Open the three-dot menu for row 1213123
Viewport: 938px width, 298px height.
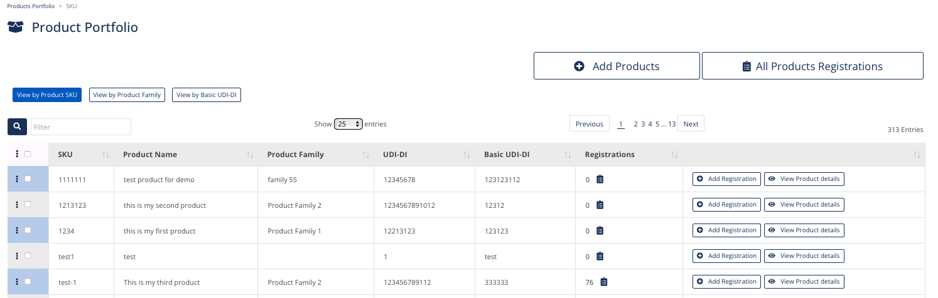coord(17,205)
